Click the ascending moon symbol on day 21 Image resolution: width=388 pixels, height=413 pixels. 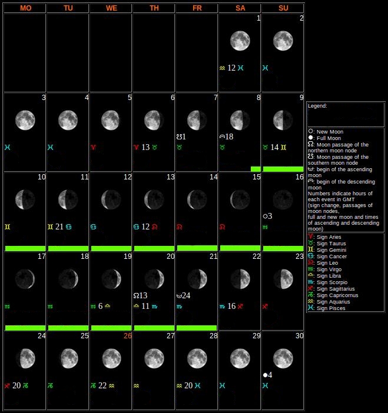[x=179, y=295]
